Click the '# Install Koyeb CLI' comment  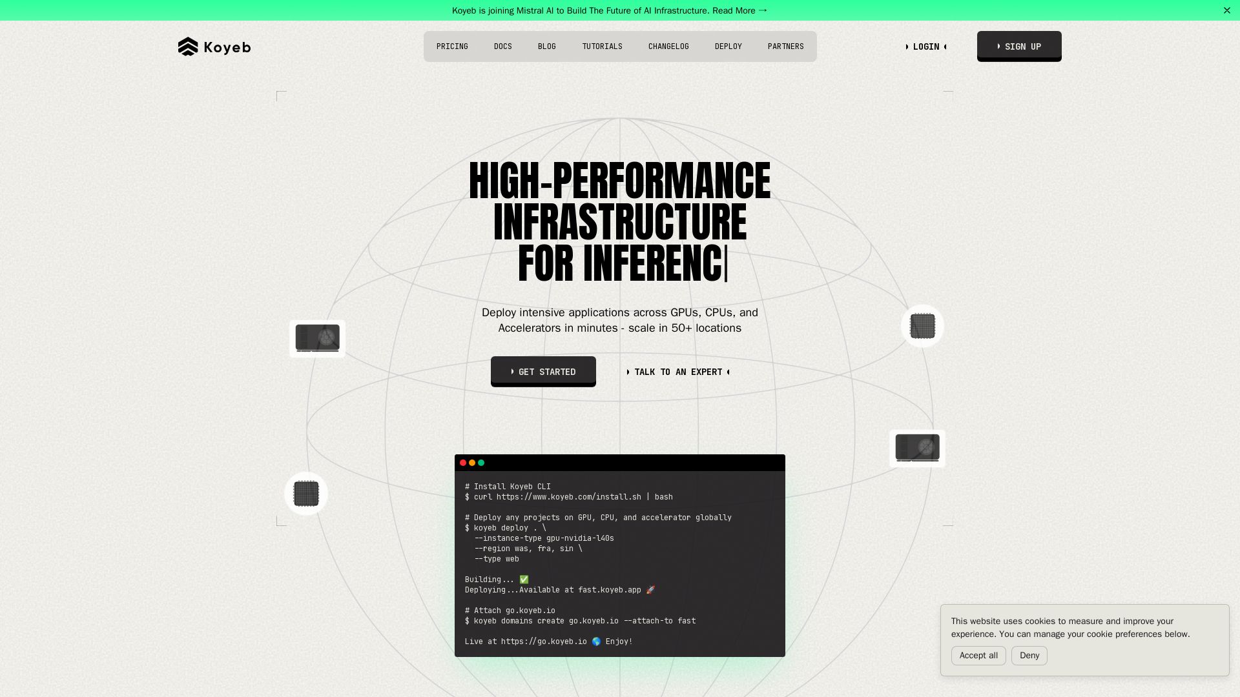coord(508,487)
